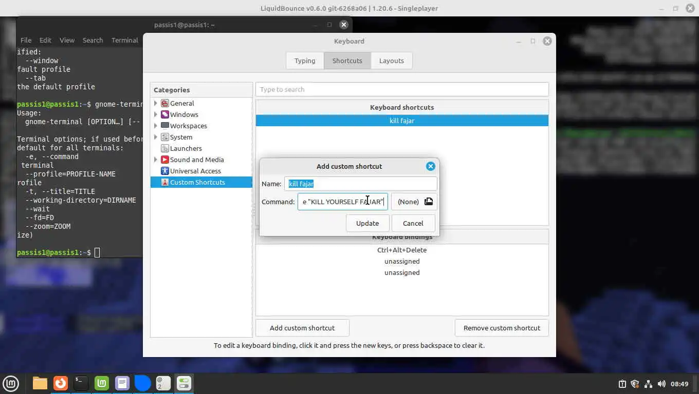Expand the General category
The image size is (699, 394).
coord(156,103)
